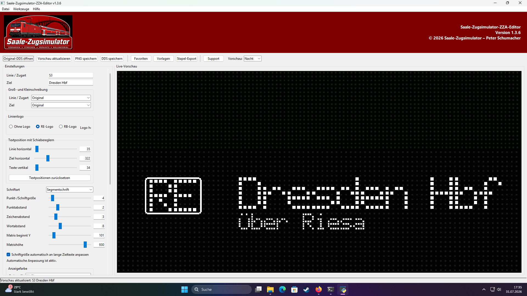Screen dimensions: 527x296
Task: Open clock showing 17:35 in taskbar
Action: click(x=514, y=289)
